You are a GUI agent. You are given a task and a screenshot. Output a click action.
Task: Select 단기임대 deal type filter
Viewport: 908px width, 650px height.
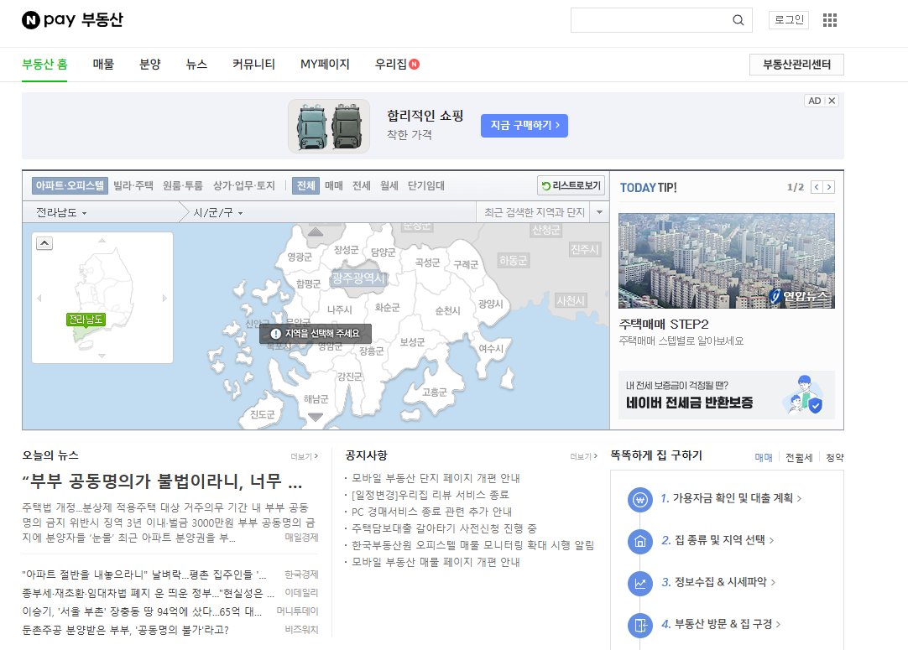coord(425,186)
